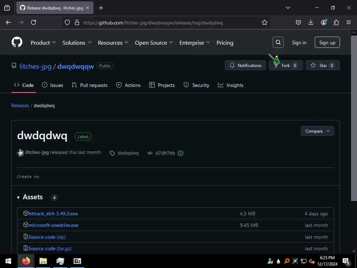Open 7-Zip from the taskbar
The height and width of the screenshot is (268, 357).
[77, 261]
